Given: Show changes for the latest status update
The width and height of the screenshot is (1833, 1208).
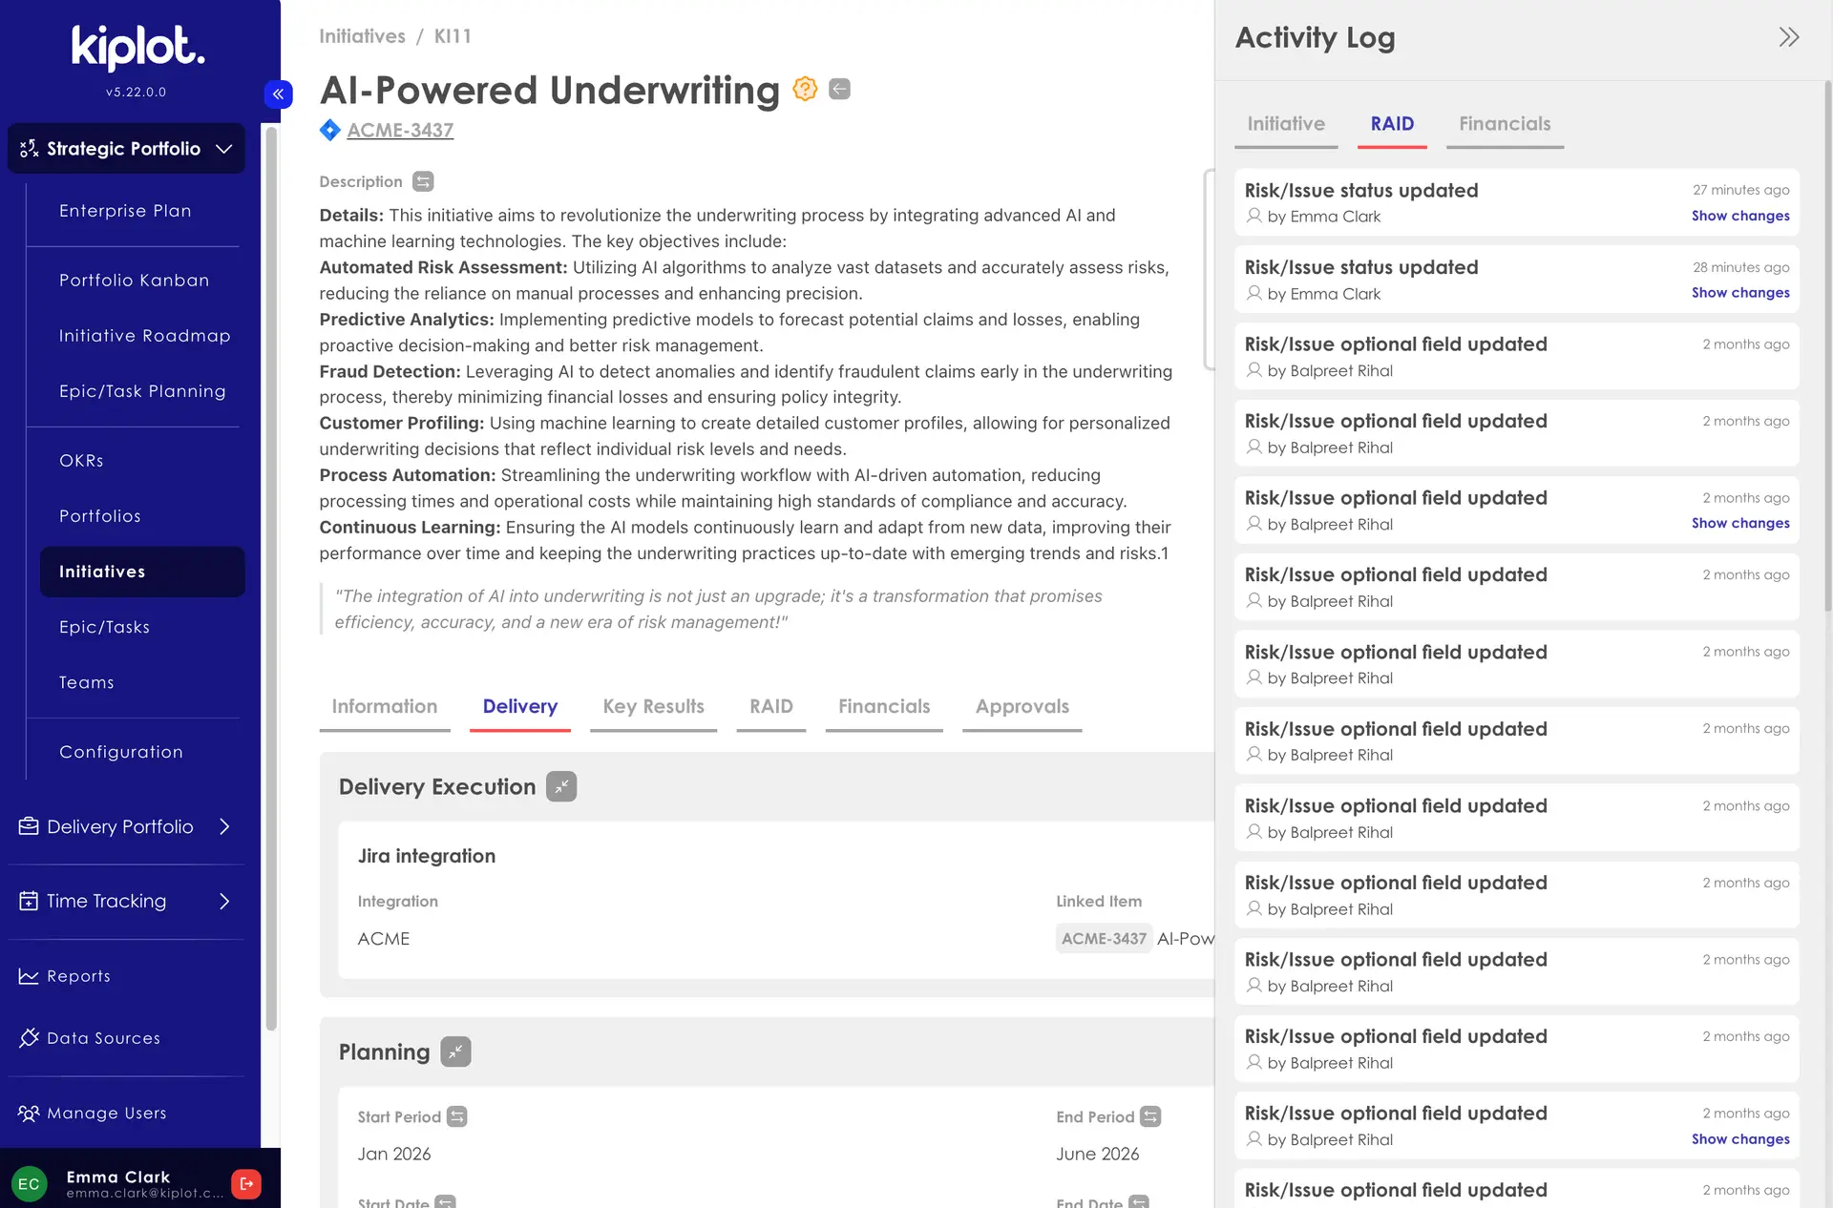Looking at the screenshot, I should 1739,216.
